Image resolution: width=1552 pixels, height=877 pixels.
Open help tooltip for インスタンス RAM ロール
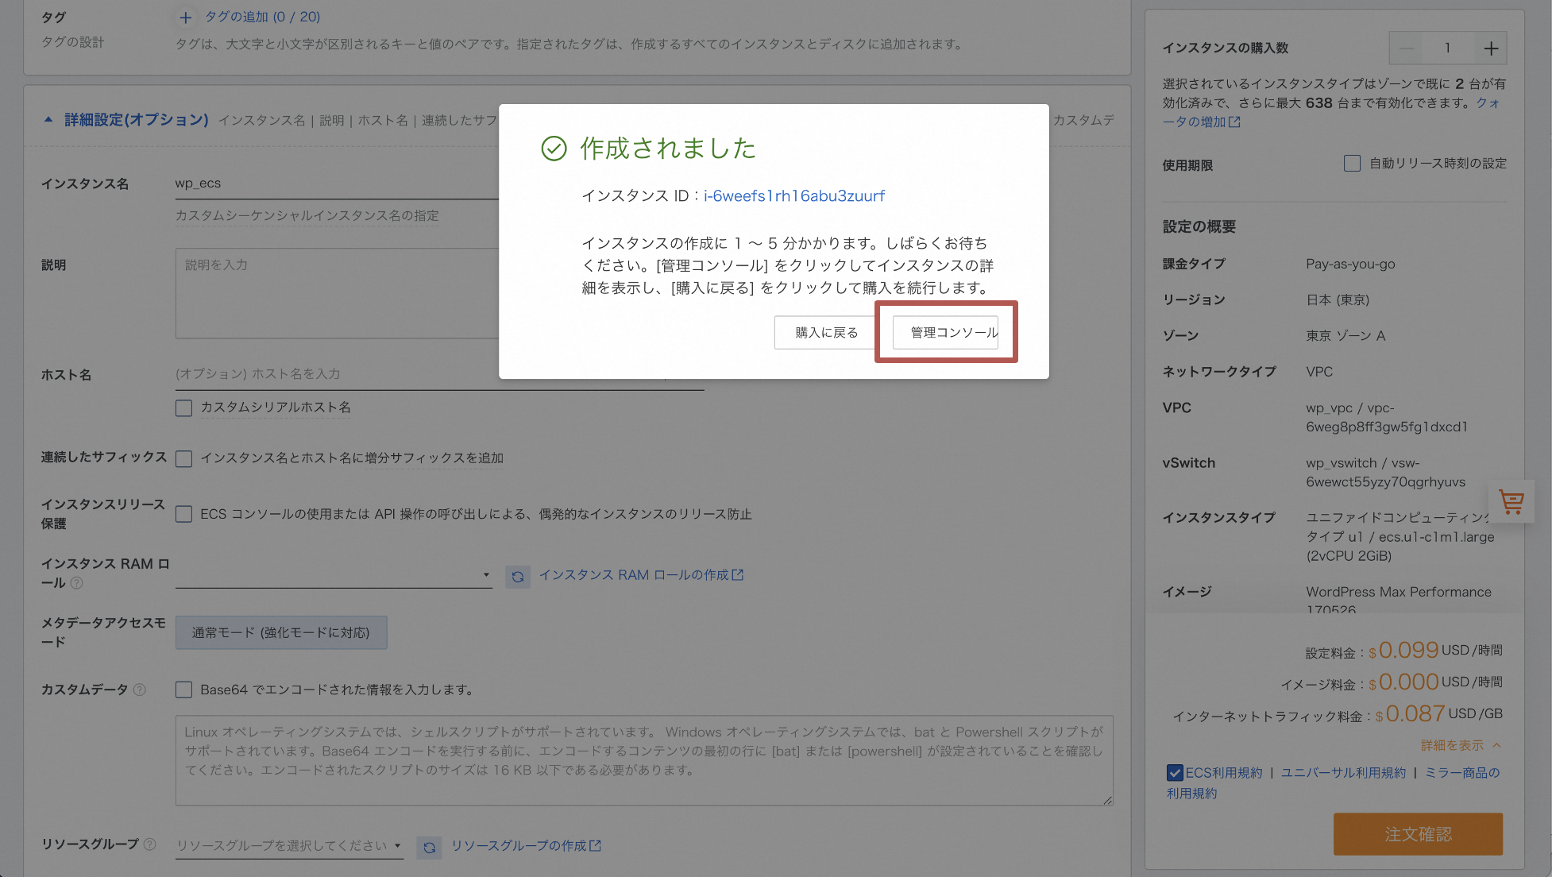[x=76, y=584]
